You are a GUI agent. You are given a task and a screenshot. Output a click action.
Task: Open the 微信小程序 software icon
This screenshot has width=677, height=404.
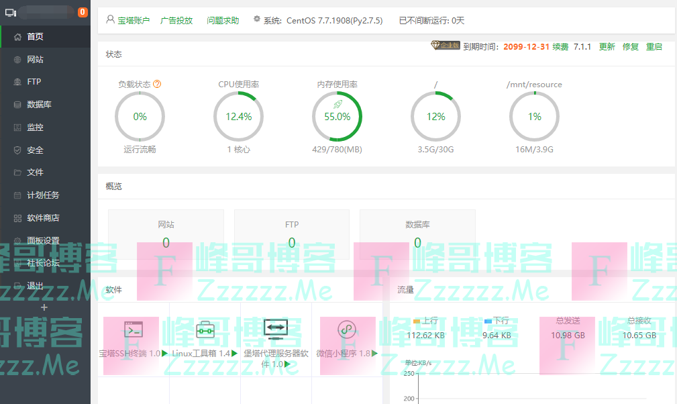(x=347, y=330)
